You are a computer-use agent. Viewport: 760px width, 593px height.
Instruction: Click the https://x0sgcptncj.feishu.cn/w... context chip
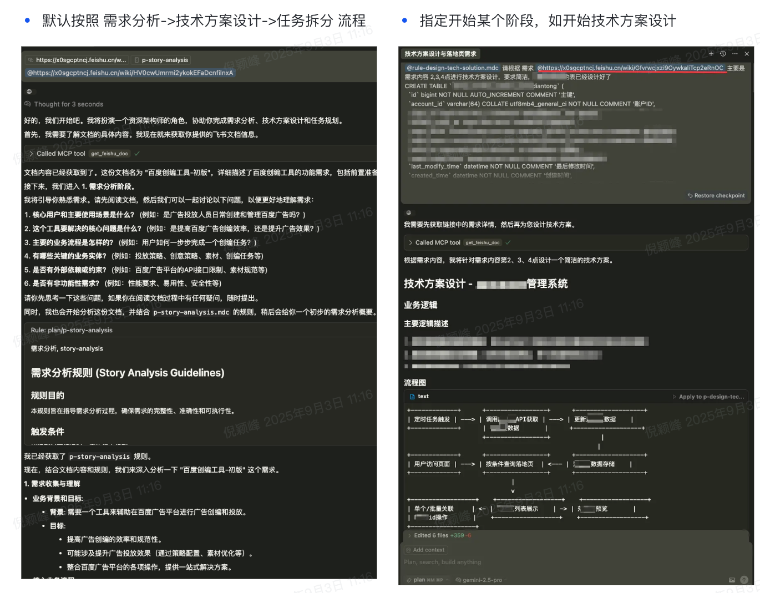pos(77,60)
